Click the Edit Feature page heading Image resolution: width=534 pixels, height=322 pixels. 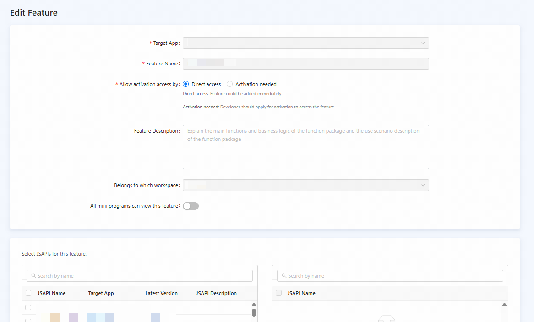(x=34, y=13)
